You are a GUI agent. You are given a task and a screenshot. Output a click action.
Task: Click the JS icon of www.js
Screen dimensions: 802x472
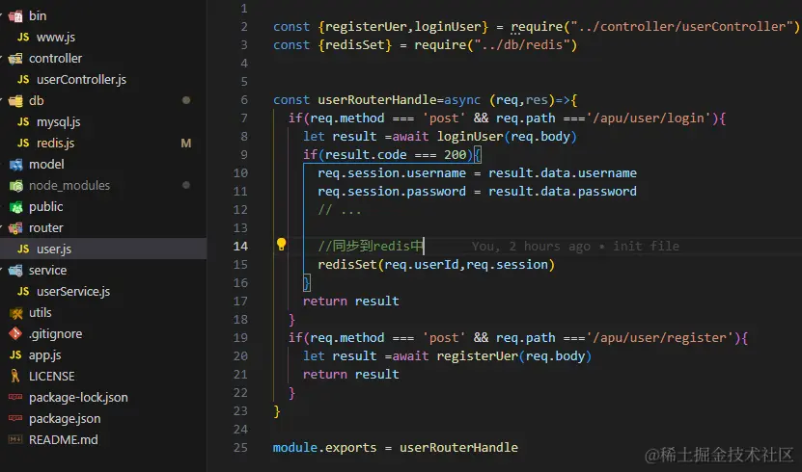[x=23, y=38]
